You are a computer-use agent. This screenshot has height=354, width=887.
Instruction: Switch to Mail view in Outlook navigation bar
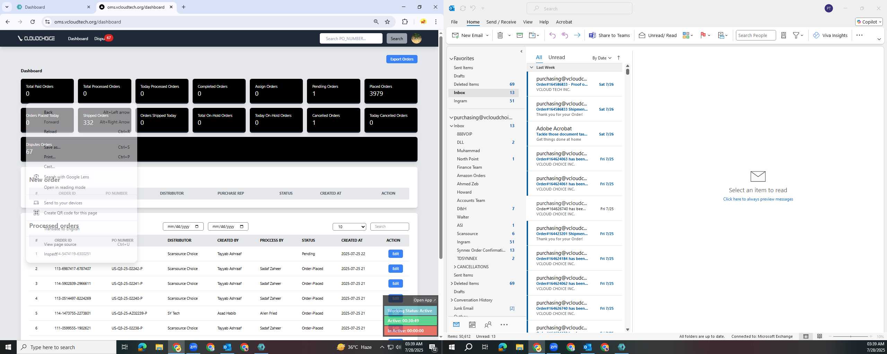[456, 324]
